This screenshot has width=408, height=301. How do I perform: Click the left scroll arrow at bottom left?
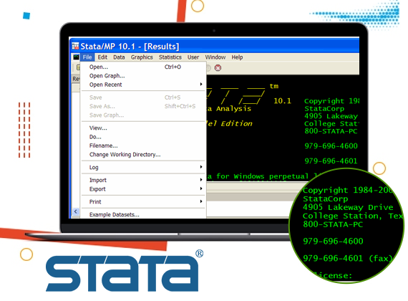point(75,211)
